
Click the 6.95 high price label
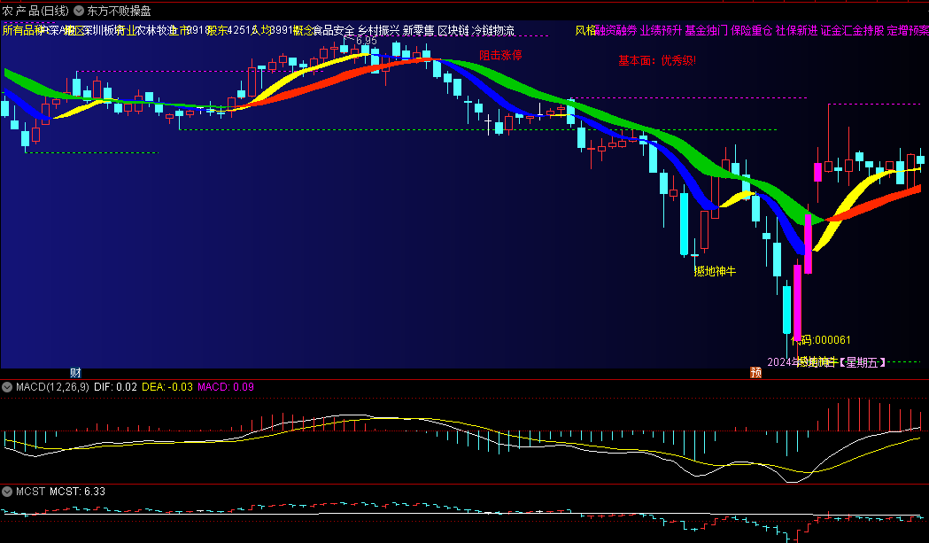click(366, 41)
